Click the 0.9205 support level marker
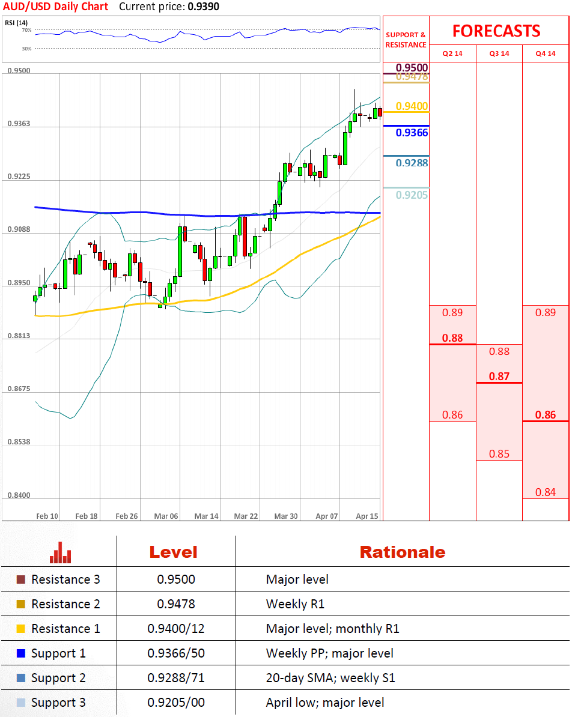 point(412,195)
